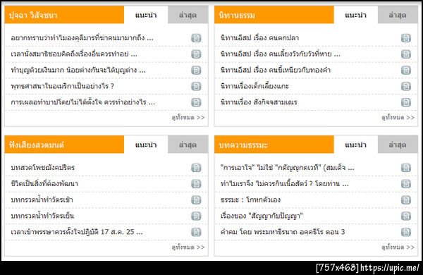Open article "คำคม โดย พระมหาธีรนาถ อคฺคธีโร ตอน 3"
Screen dimensions: 423x275
[x=283, y=232]
